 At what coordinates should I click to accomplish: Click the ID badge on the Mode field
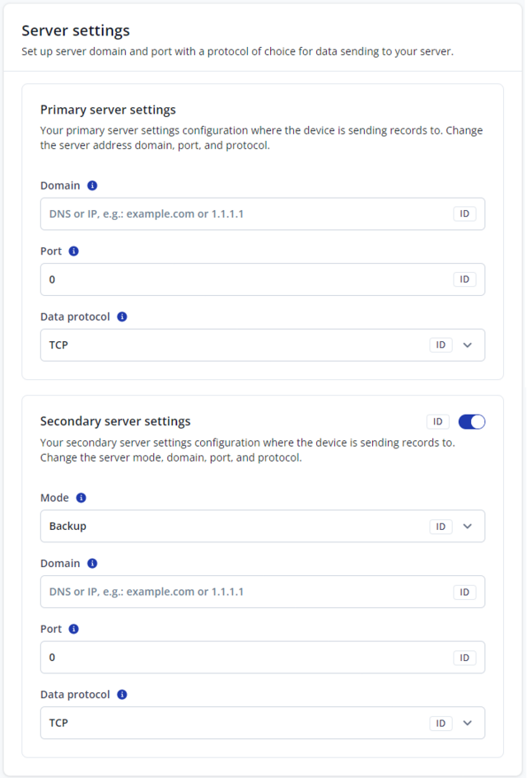441,526
